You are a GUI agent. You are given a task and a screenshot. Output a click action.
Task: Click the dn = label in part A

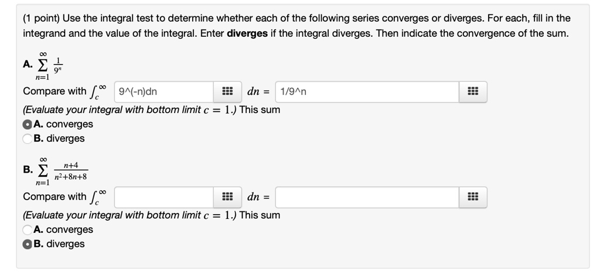coord(258,92)
